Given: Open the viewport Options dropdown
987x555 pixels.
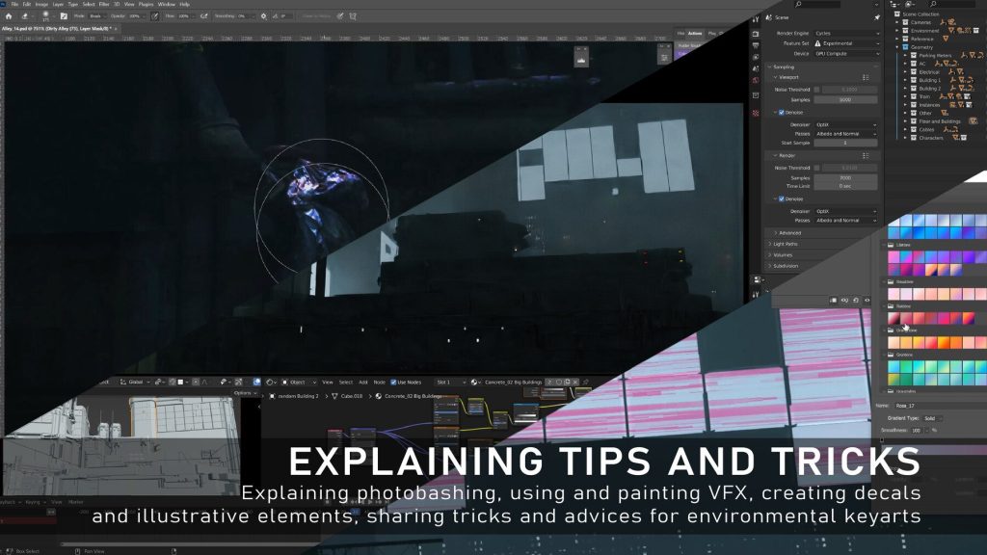Looking at the screenshot, I should point(244,393).
